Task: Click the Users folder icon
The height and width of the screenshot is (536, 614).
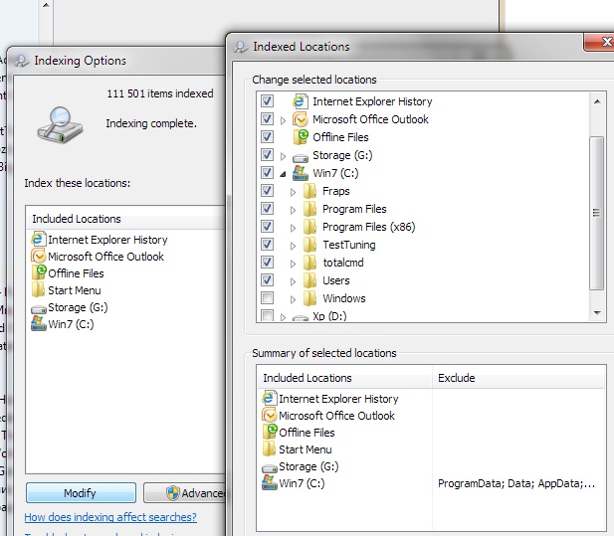Action: [309, 280]
